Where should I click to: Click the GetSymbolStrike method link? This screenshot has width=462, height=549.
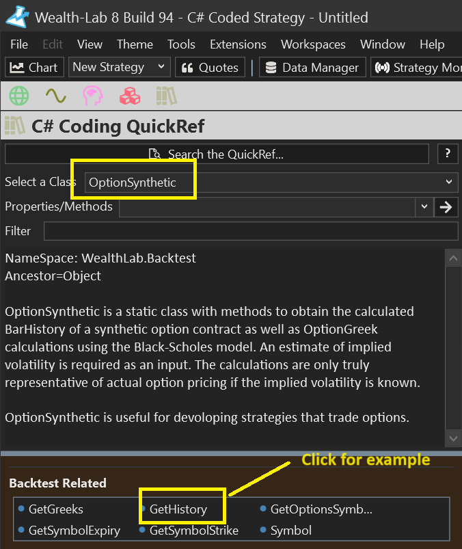click(194, 530)
